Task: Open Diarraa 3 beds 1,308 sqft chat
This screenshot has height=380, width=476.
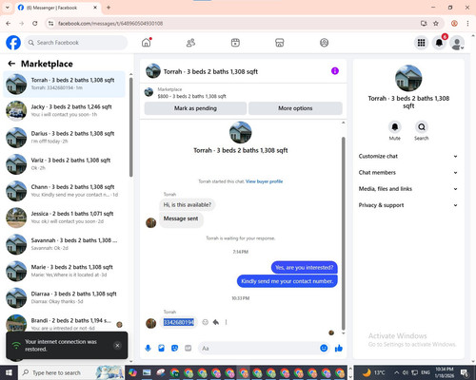Action: [65, 297]
